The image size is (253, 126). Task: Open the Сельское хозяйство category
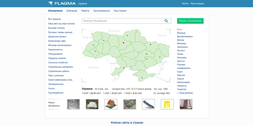pyautogui.click(x=58, y=63)
